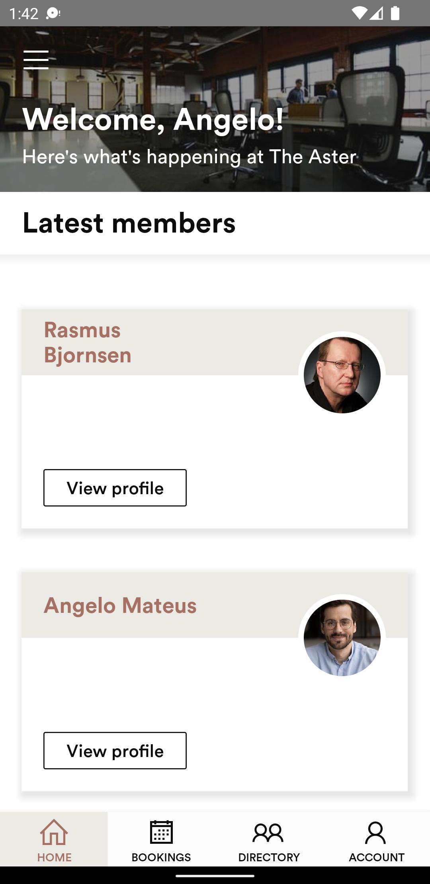Tap the battery status icon
Viewport: 430px width, 884px height.
coord(395,13)
